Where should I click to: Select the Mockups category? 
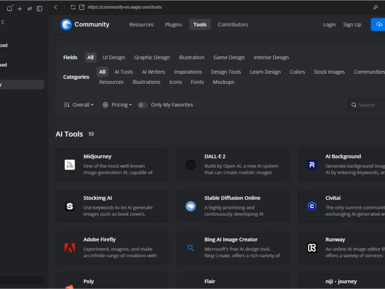223,82
